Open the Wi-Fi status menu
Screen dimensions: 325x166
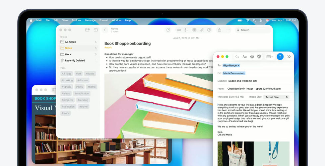[248, 20]
